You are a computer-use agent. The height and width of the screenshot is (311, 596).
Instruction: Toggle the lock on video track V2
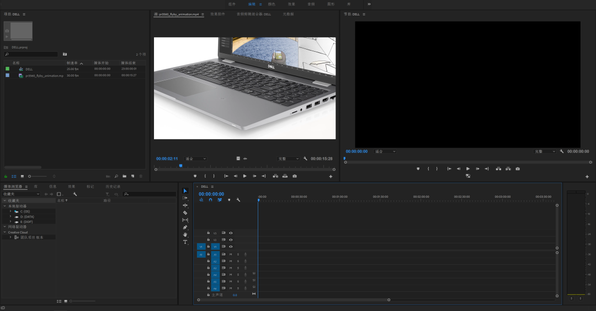point(208,240)
